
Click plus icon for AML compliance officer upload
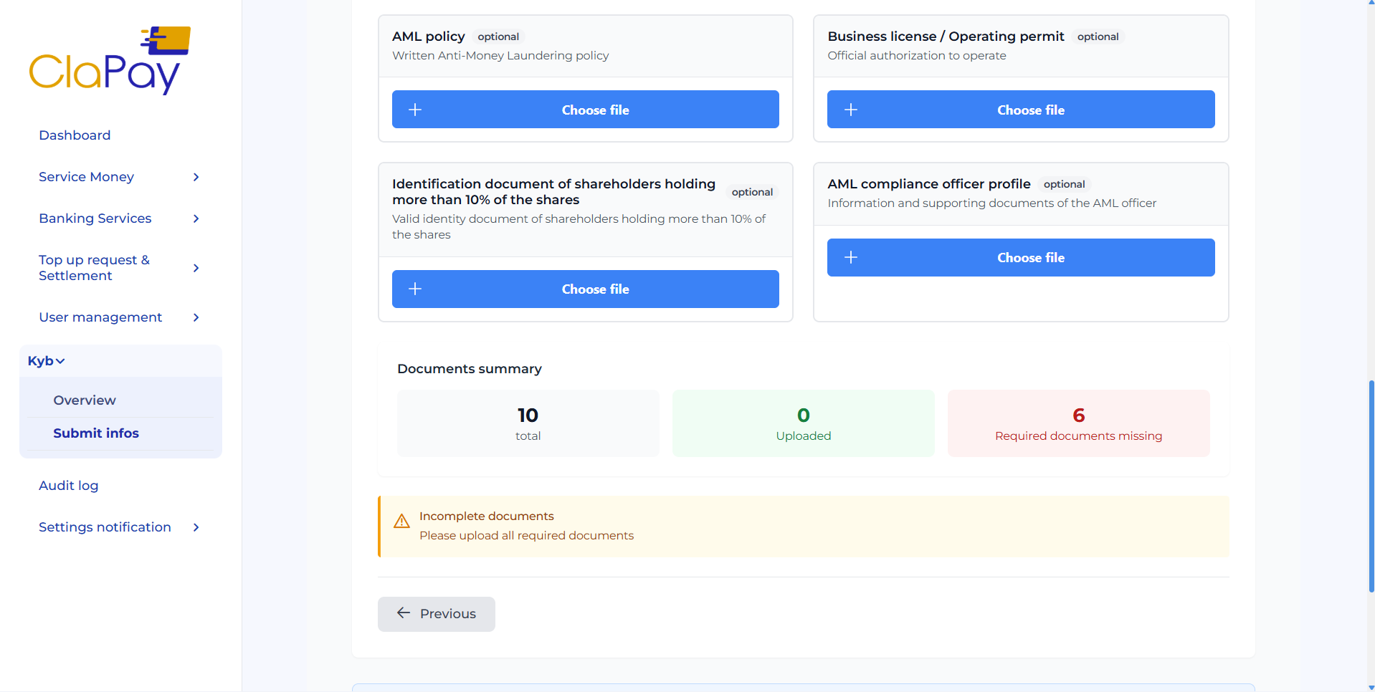click(850, 257)
